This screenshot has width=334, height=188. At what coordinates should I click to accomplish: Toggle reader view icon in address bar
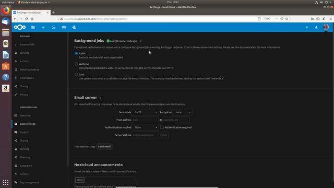pos(259,19)
